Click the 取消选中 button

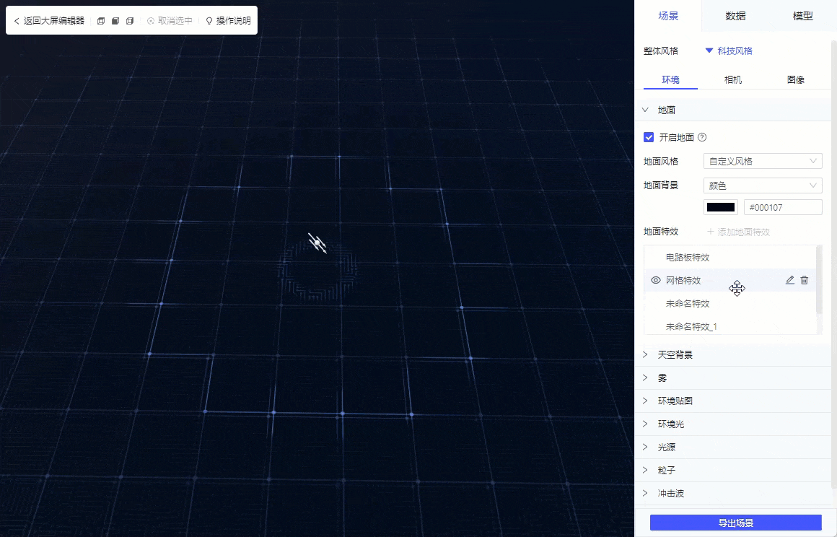coord(170,21)
